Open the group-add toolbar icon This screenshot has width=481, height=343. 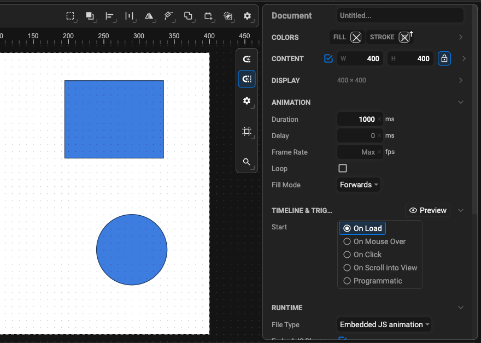(208, 16)
